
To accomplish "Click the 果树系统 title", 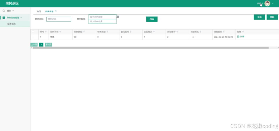I will pos(12,3).
